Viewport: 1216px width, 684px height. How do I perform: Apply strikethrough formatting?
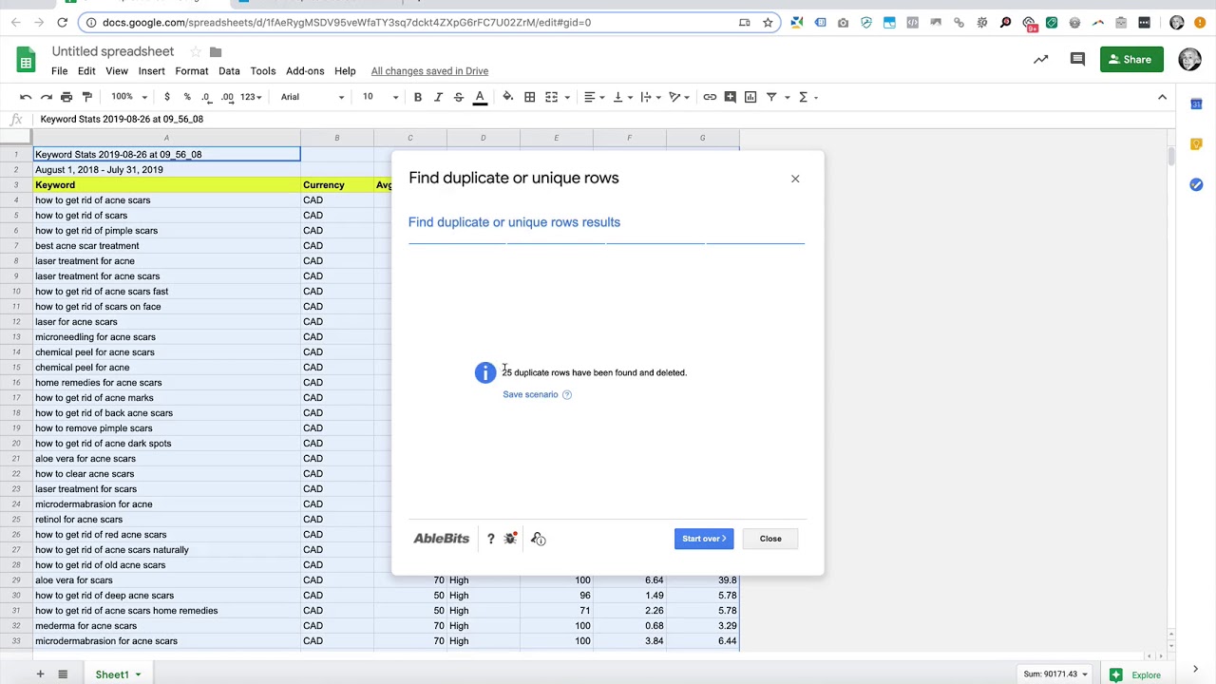coord(459,97)
